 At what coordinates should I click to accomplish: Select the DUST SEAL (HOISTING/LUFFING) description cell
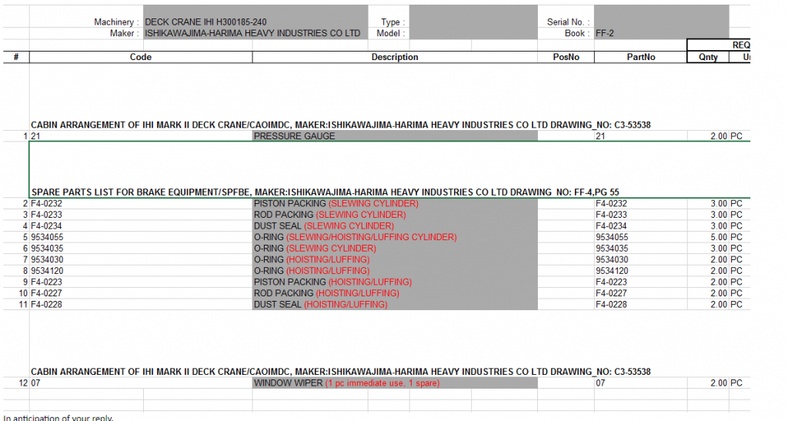click(x=394, y=305)
